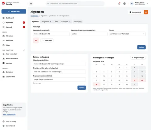Click the pencil icon beside Mijn zaaktypen

pos(24,50)
